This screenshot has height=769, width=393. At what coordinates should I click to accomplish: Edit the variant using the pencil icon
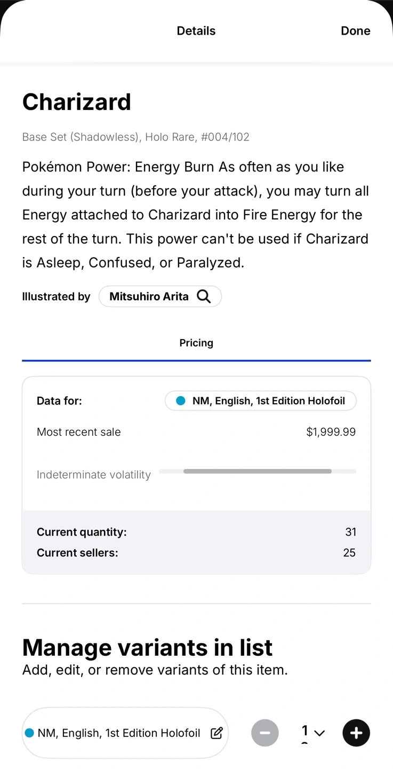[216, 733]
